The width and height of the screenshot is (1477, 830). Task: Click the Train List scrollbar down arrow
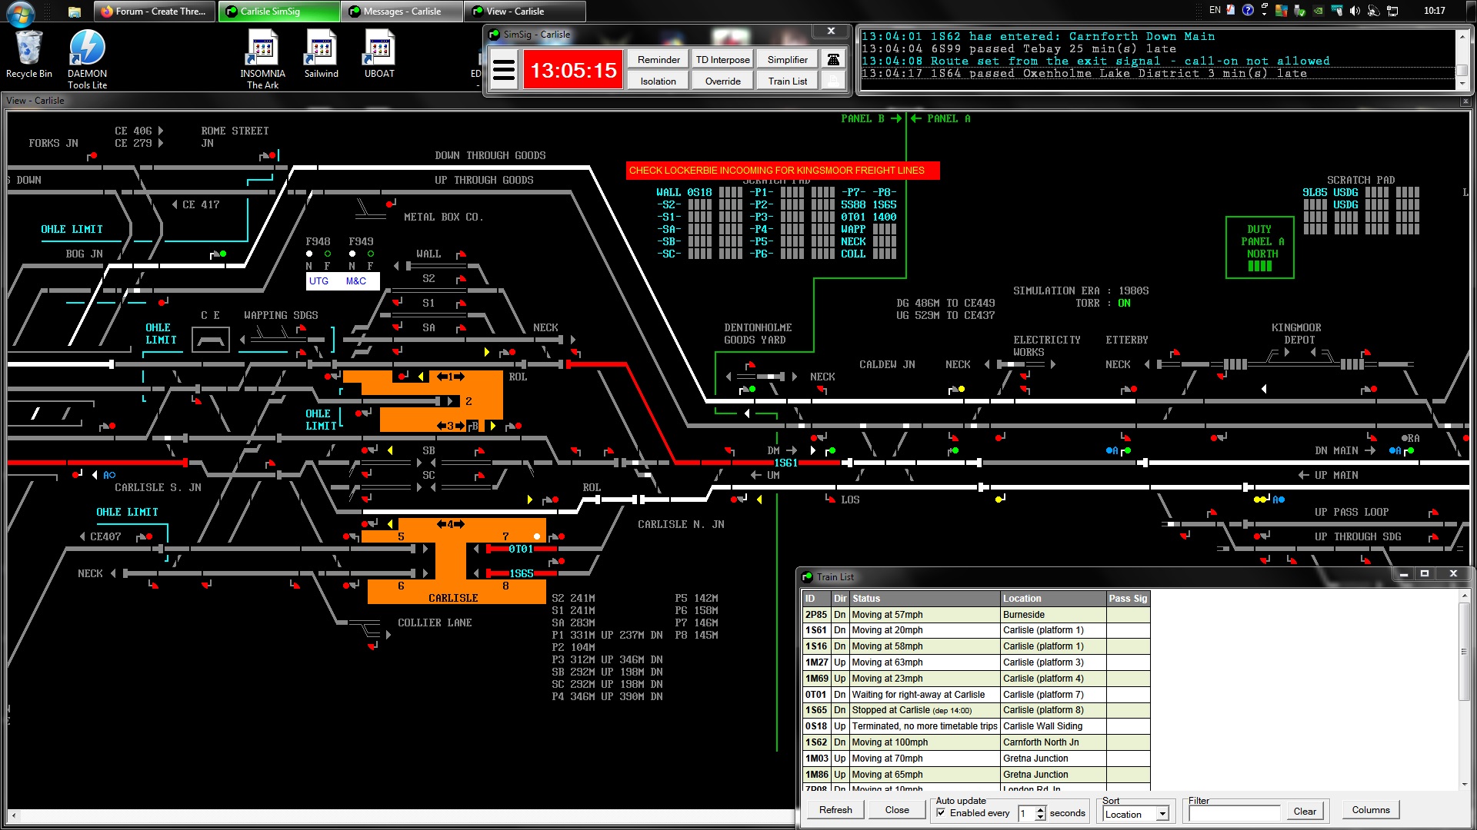click(x=1464, y=785)
